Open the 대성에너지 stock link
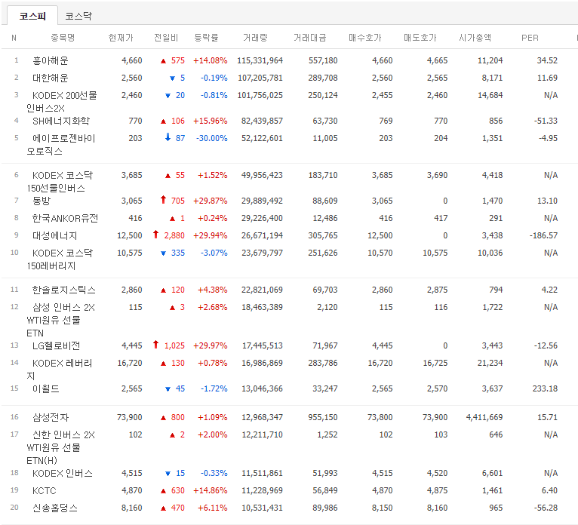 coord(54,235)
